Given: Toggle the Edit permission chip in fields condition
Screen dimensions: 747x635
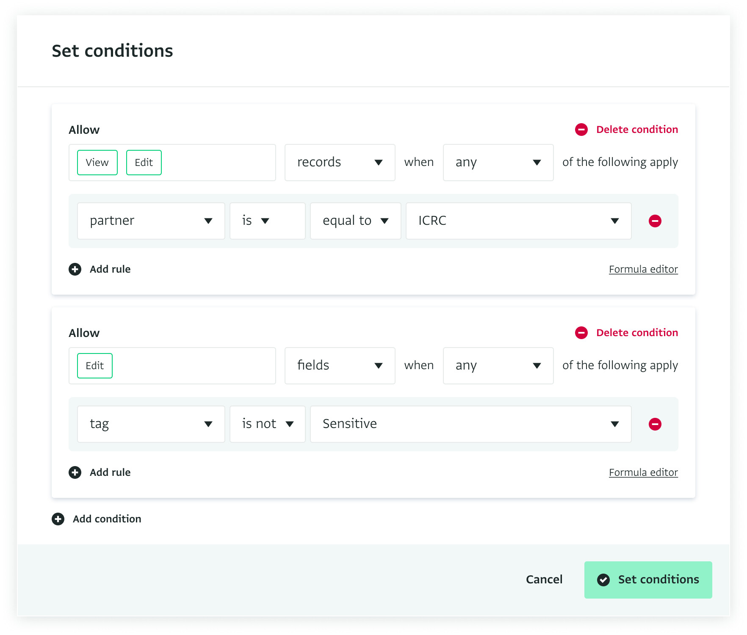Looking at the screenshot, I should point(94,366).
